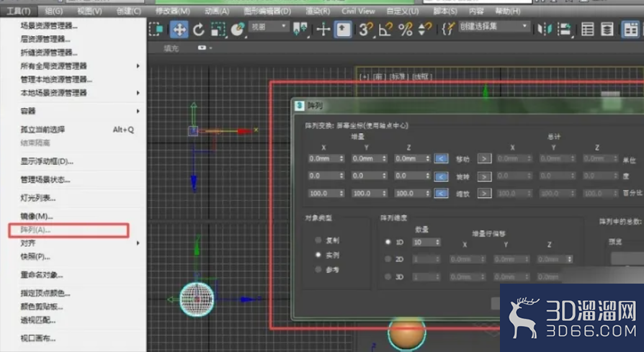Click the [+] viewport label menu
The width and height of the screenshot is (644, 352).
coord(365,77)
